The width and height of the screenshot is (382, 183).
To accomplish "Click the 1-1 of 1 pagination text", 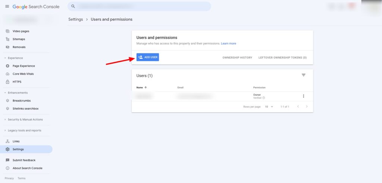I will click(x=285, y=107).
